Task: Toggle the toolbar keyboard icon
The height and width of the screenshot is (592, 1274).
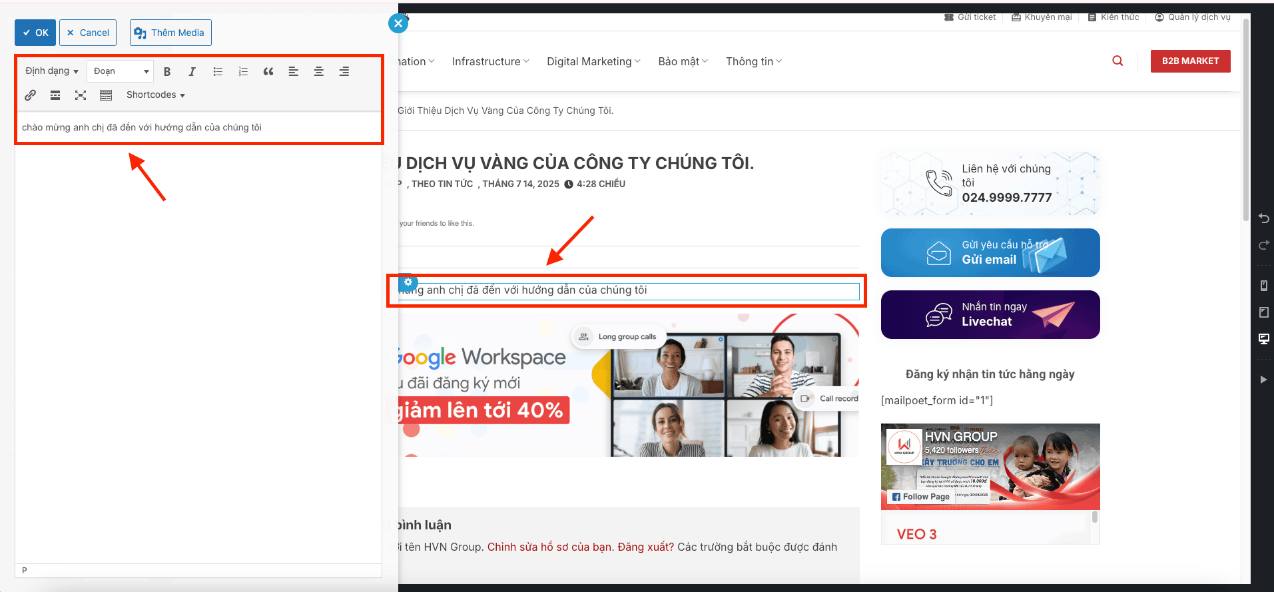Action: coord(106,95)
